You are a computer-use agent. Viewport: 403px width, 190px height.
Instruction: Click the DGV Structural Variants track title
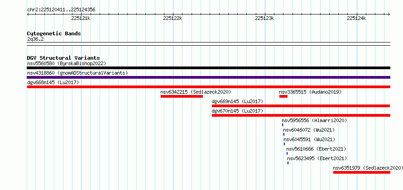63,58
